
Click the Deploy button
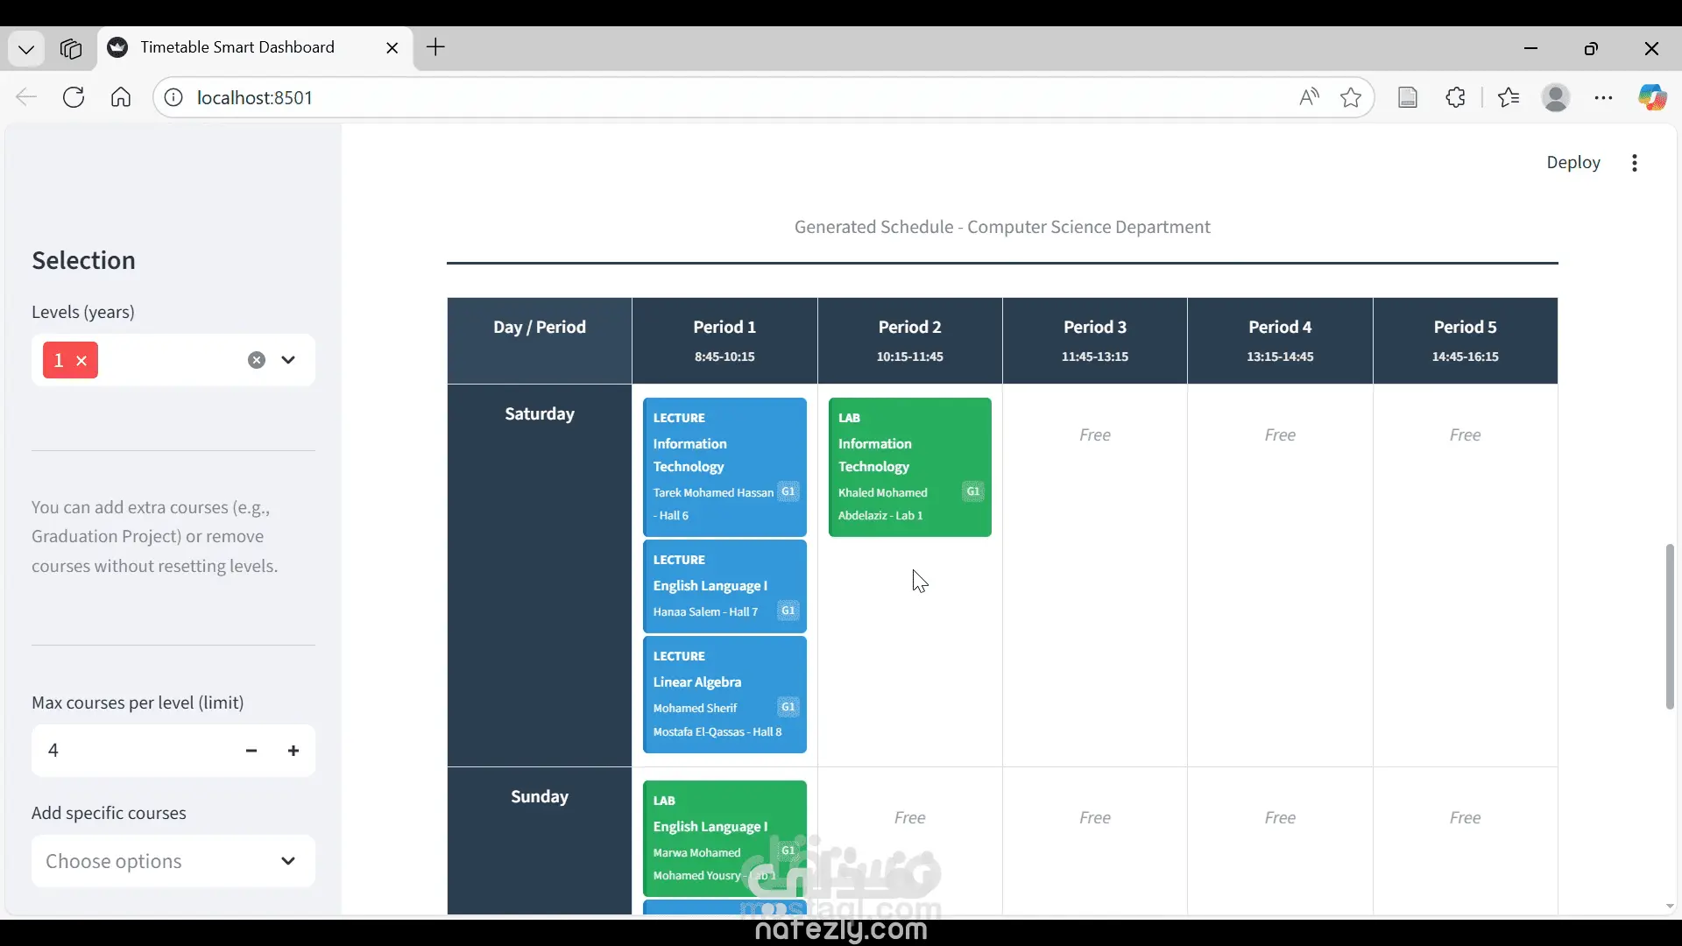[1572, 163]
